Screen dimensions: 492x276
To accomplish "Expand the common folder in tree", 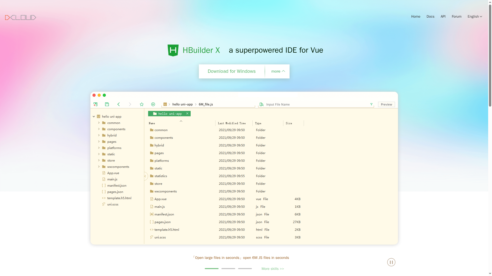I will tap(99, 123).
